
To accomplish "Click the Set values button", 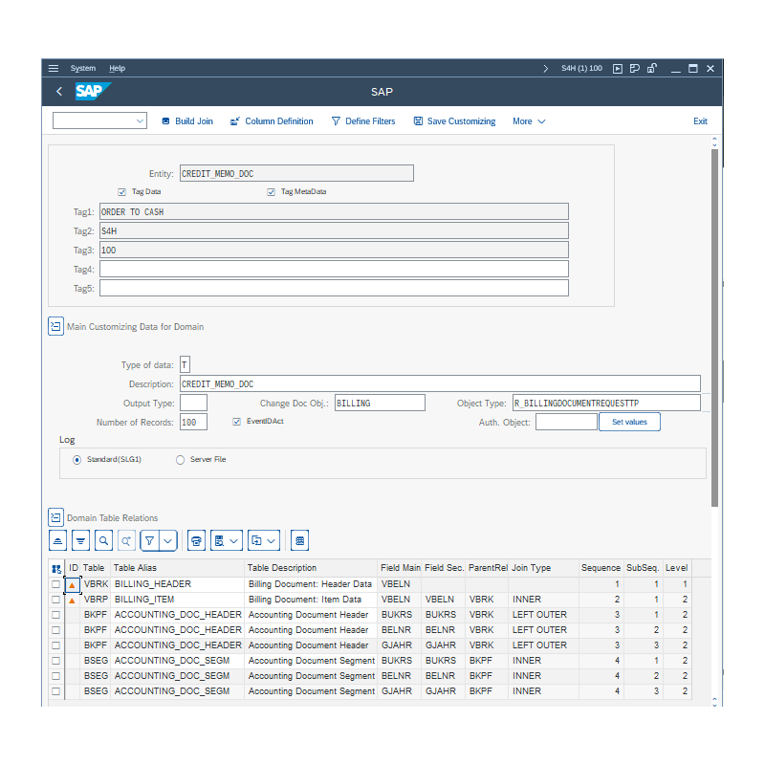I will coord(629,422).
